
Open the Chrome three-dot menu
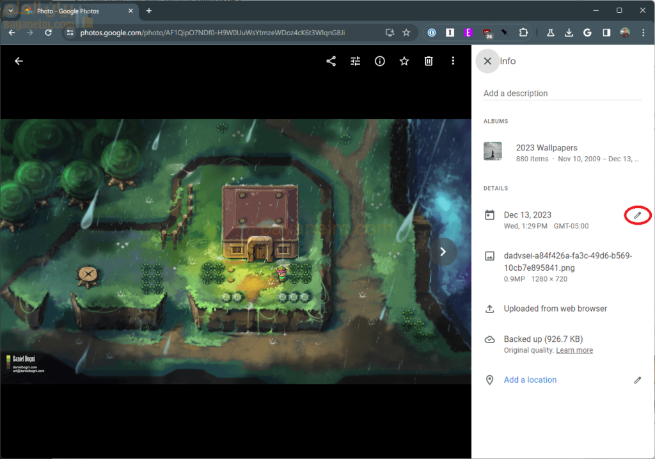[642, 33]
